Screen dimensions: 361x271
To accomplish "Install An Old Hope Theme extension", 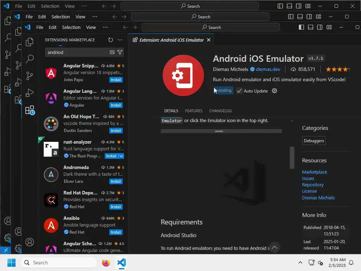I will click(x=116, y=131).
